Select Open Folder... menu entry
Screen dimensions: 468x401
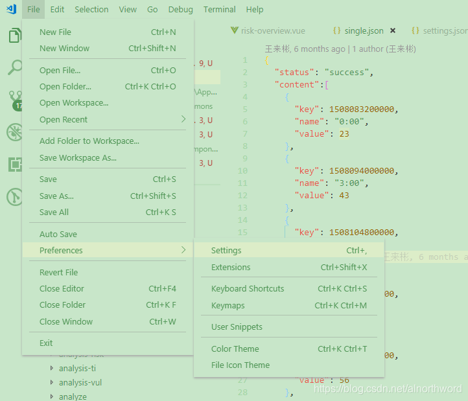pyautogui.click(x=108, y=86)
